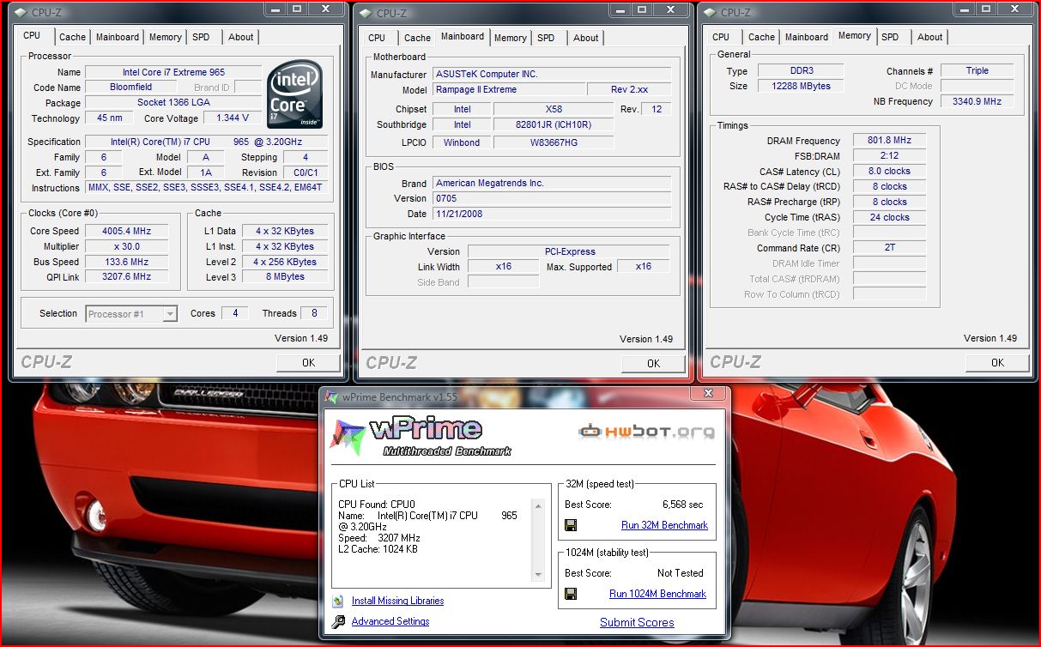The image size is (1041, 647).
Task: Switch to CPU tab in Memory window
Action: 721,37
